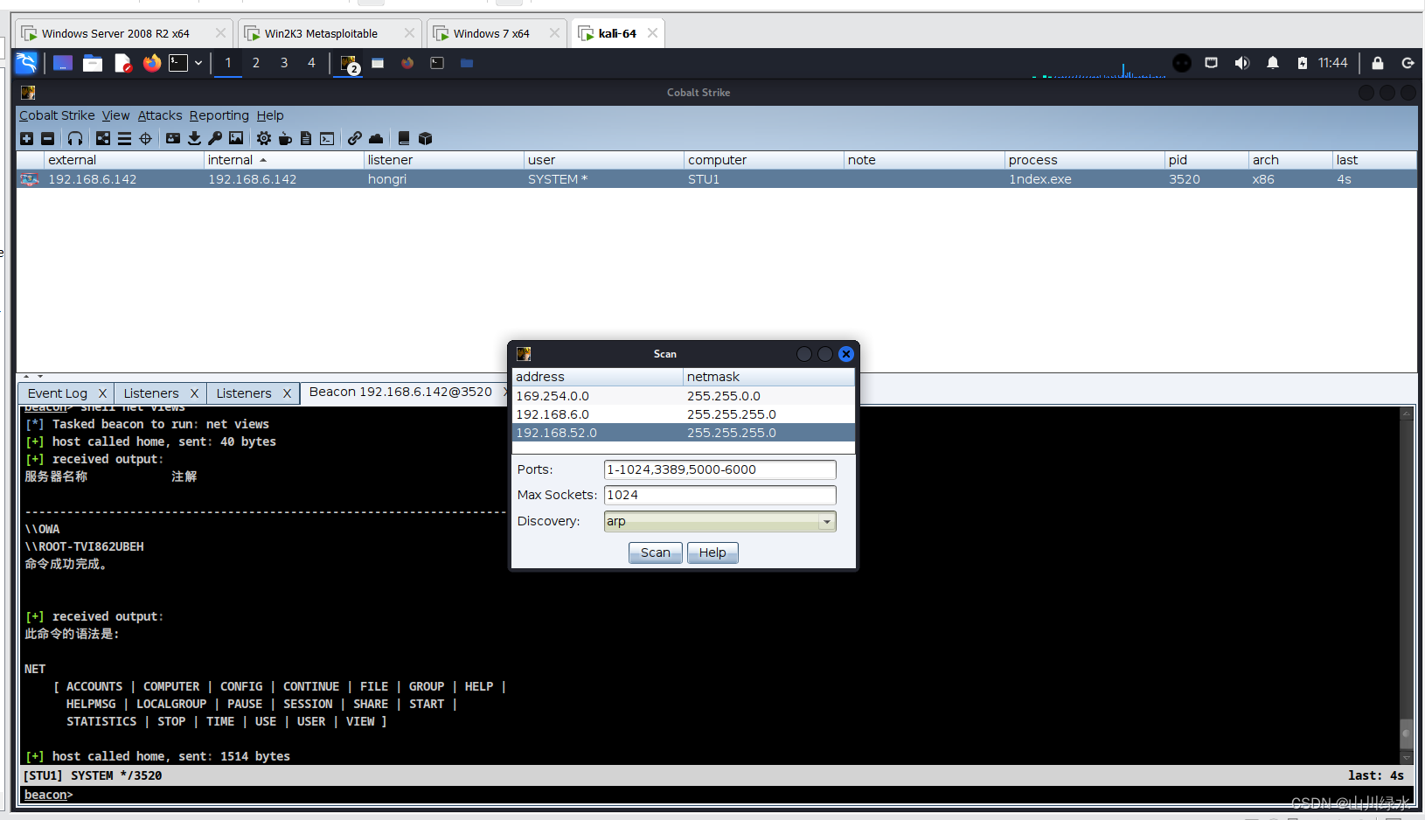Click the Ports input field
This screenshot has height=820, width=1425.
coord(719,469)
